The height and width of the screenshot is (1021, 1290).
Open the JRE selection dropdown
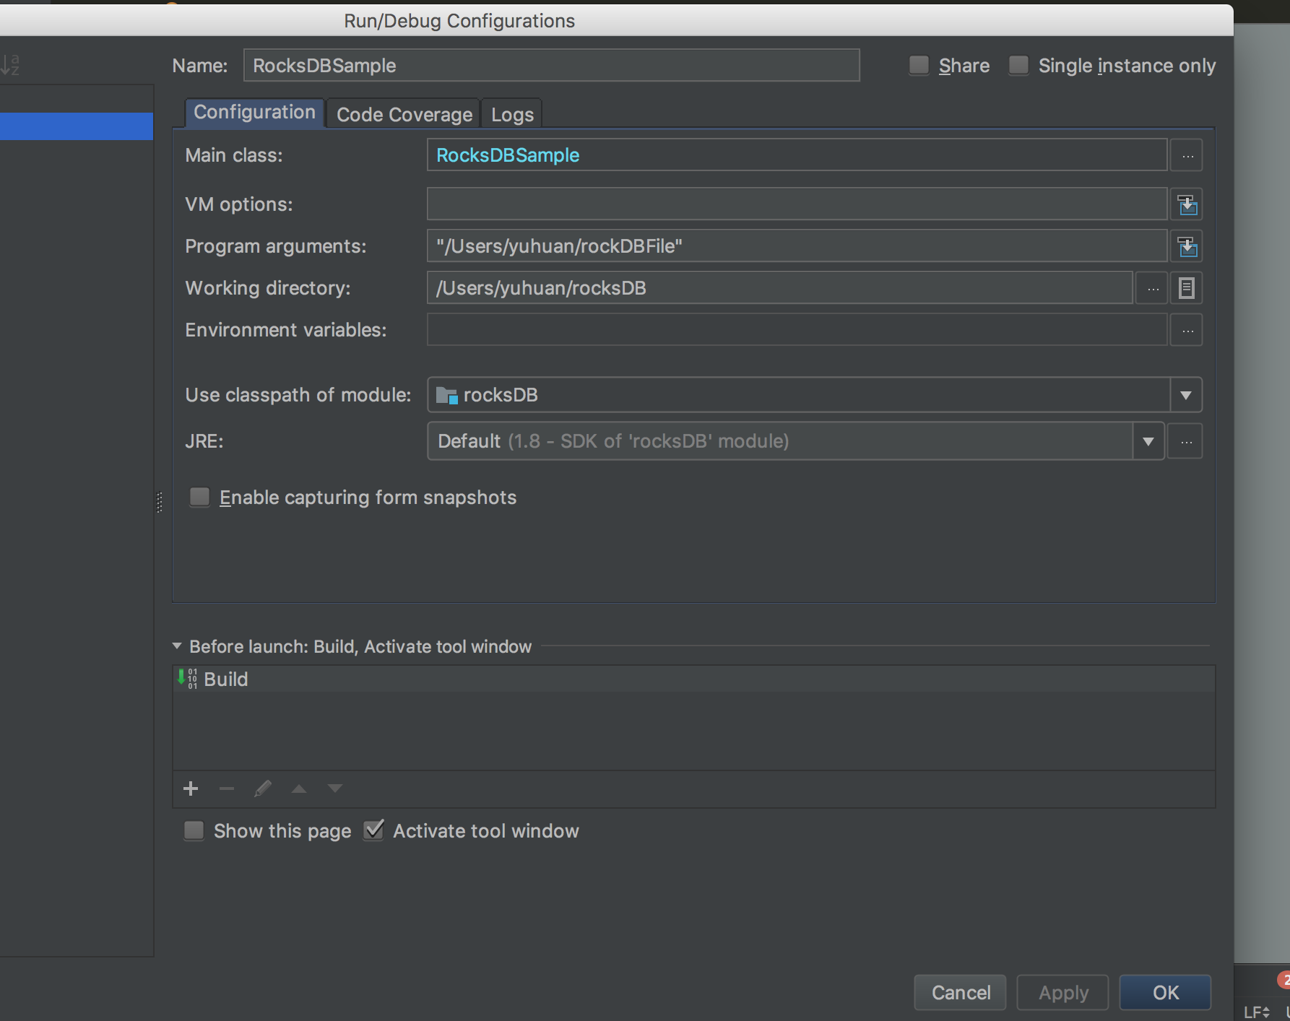tap(1148, 441)
